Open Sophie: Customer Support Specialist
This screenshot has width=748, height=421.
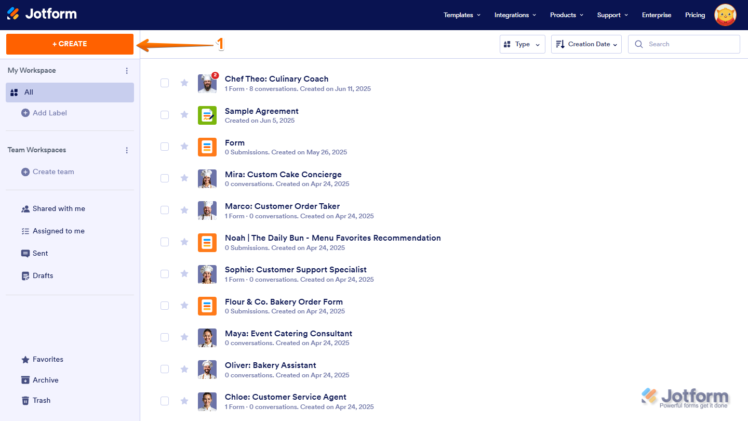click(x=296, y=270)
